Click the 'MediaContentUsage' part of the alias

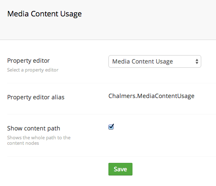click(166, 96)
